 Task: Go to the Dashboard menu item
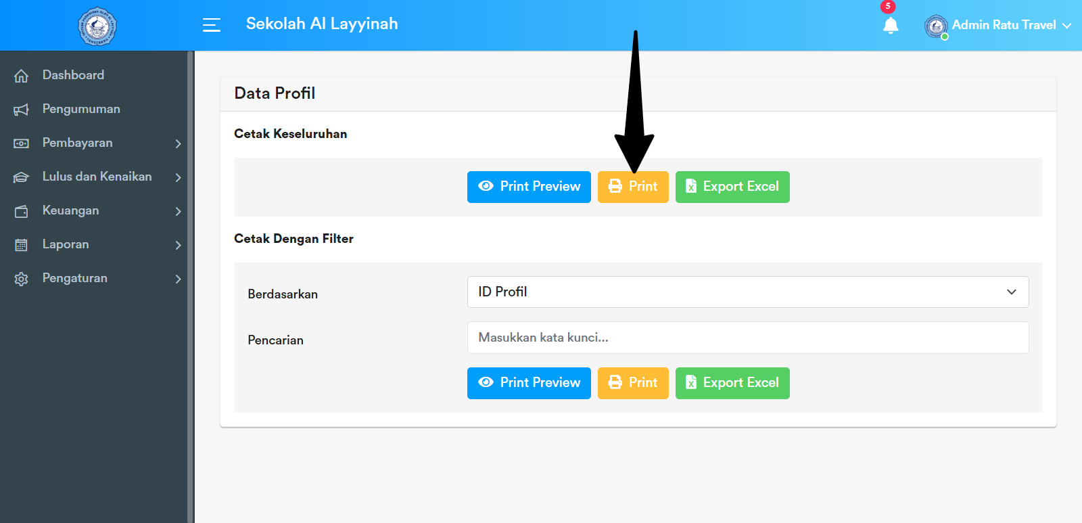[x=73, y=75]
